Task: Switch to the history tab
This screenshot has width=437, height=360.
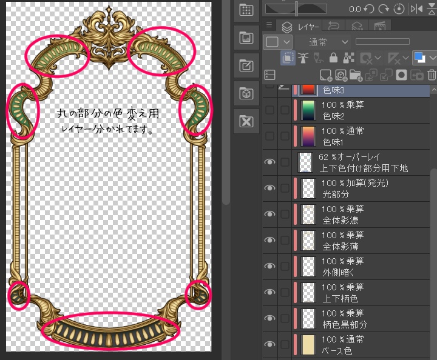Action: coord(333,26)
